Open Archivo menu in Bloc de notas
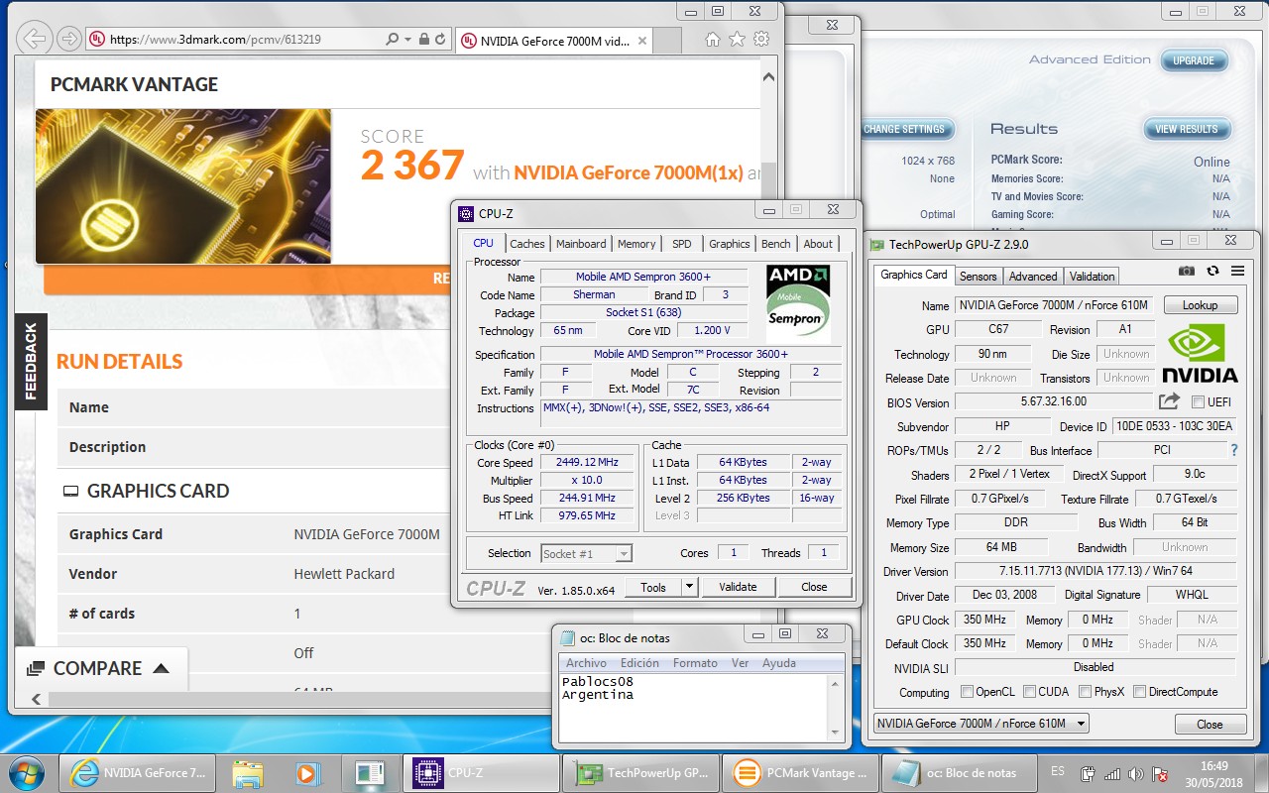Image resolution: width=1269 pixels, height=793 pixels. (587, 663)
